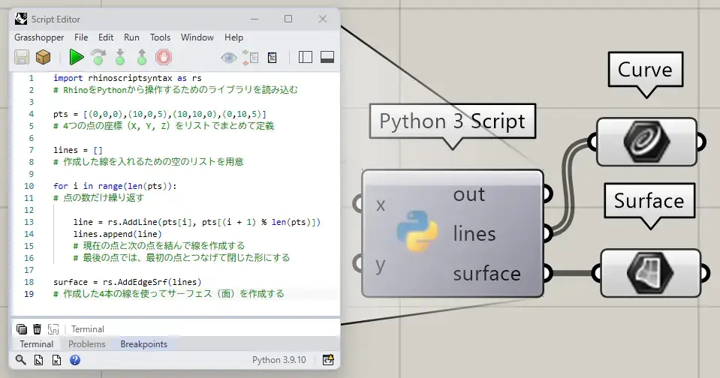The height and width of the screenshot is (378, 720).
Task: Click the 'for i in range(len(pts)):' line
Action: pos(115,186)
